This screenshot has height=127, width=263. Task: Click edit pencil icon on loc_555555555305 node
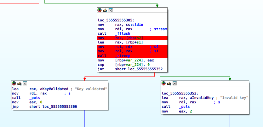[x=105, y=10]
